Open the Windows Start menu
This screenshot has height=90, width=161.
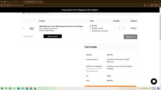pyautogui.click(x=2, y=88)
